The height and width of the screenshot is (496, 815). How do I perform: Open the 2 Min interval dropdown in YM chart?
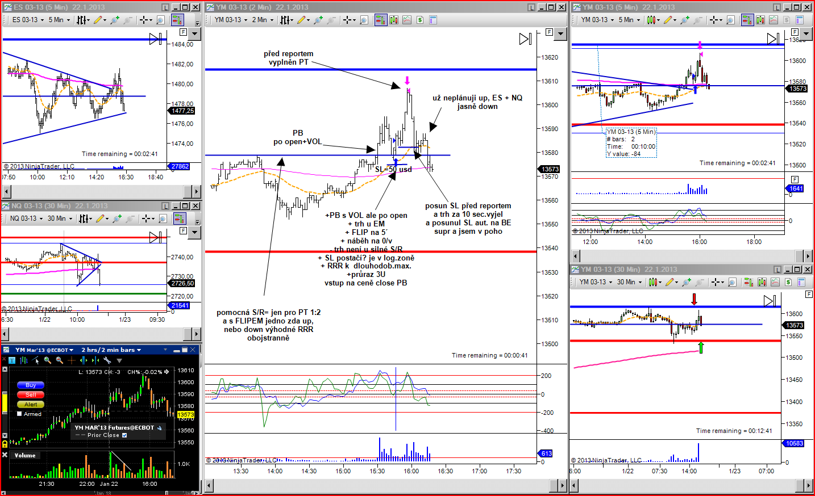click(263, 20)
